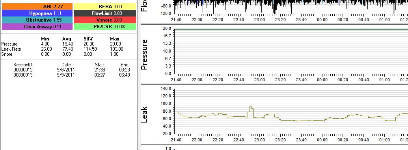Click the teal Obstructive 1.55 bar

(37, 20)
